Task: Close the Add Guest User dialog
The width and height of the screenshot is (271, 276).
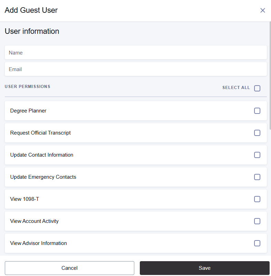Action: tap(263, 10)
